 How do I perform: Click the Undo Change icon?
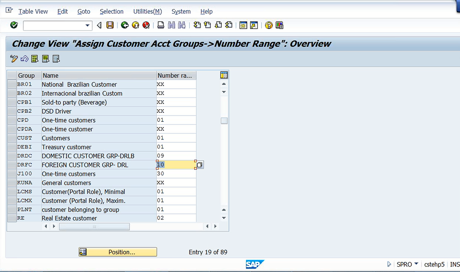point(24,59)
